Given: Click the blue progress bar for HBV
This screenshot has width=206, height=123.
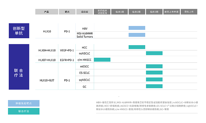Looking at the screenshot, I should click(137, 28).
